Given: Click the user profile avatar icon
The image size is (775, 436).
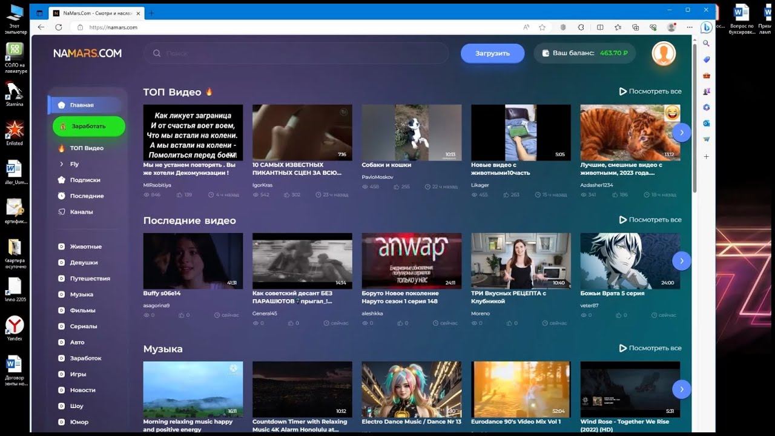Looking at the screenshot, I should [664, 53].
